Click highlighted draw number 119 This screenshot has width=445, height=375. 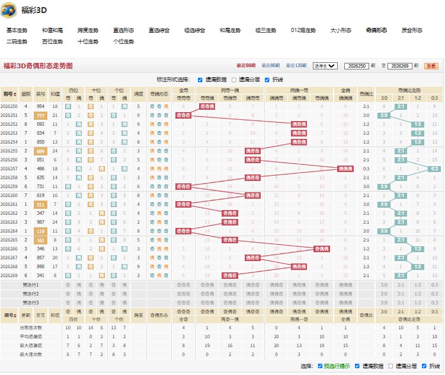click(40, 231)
